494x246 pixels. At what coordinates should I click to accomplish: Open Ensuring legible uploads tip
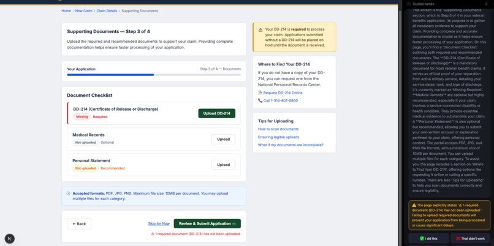pos(278,137)
